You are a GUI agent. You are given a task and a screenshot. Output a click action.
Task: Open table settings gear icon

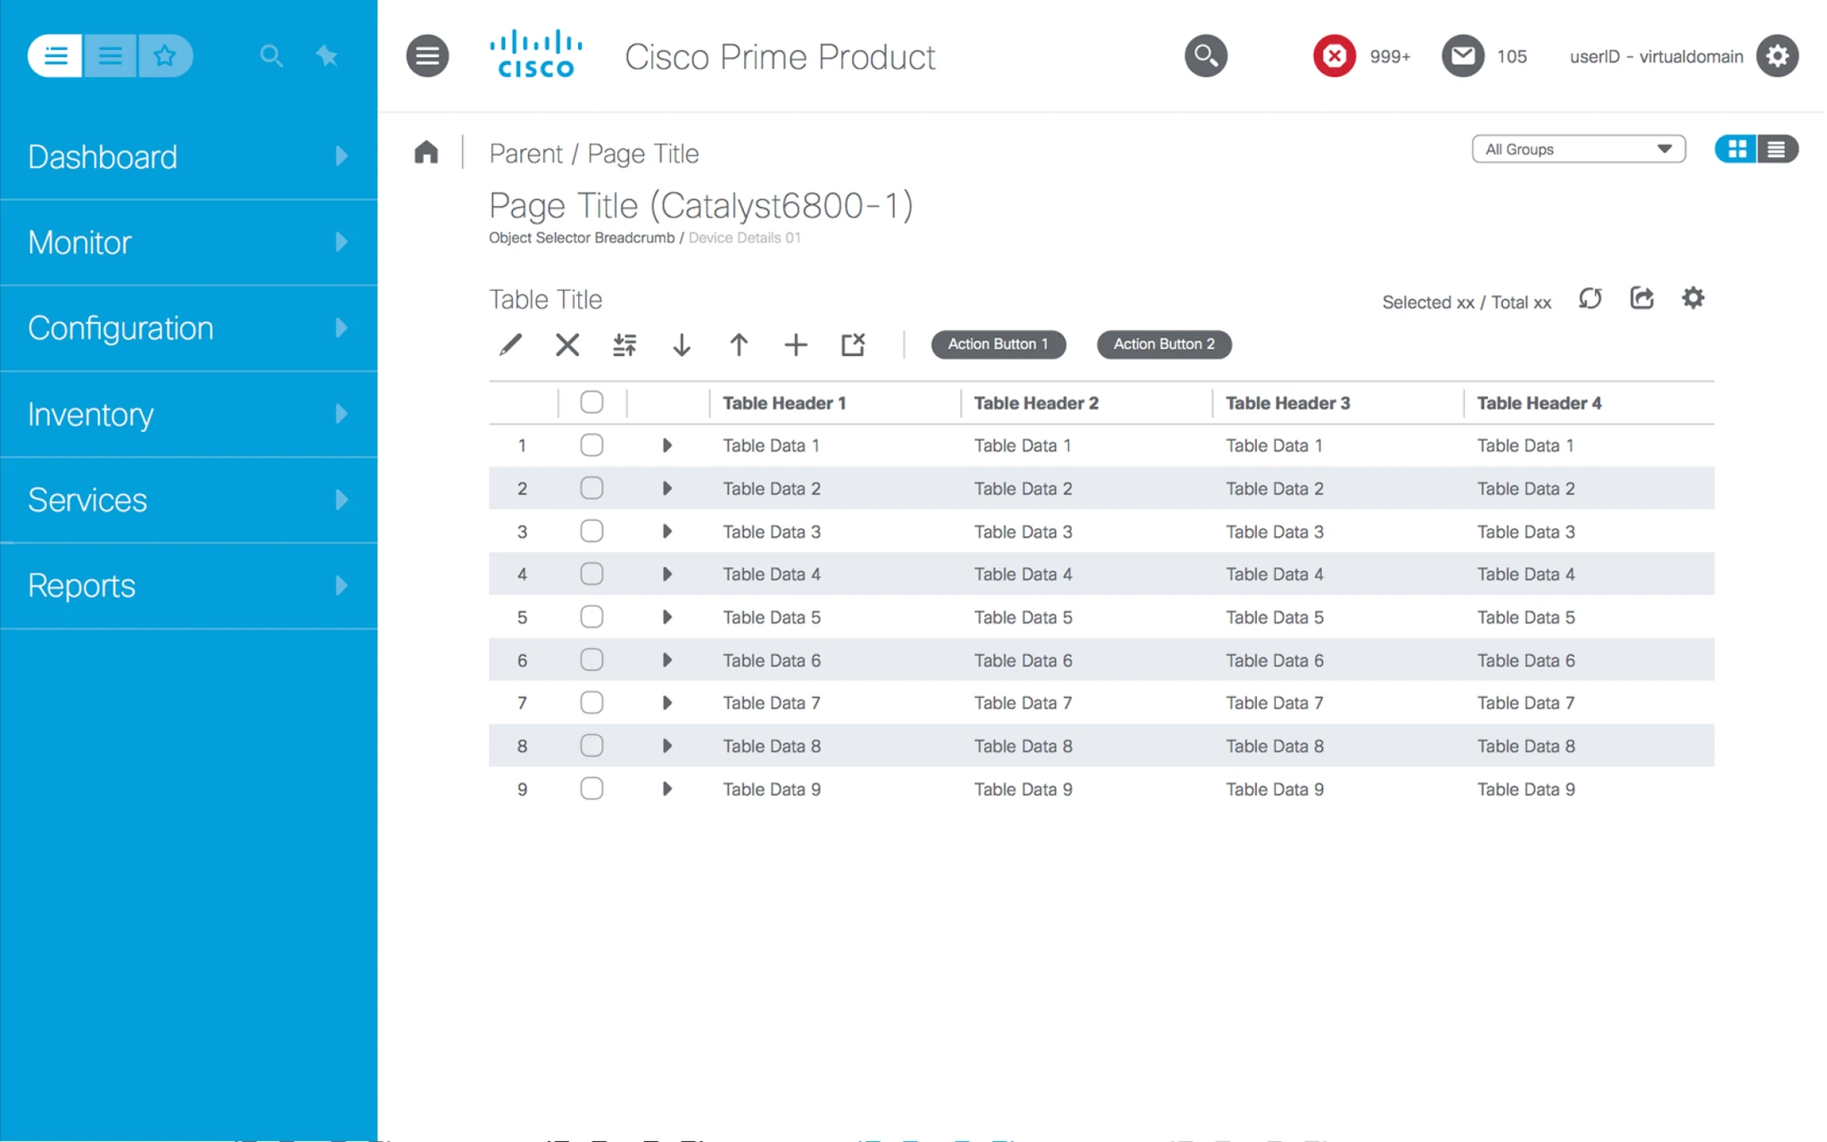pos(1693,298)
